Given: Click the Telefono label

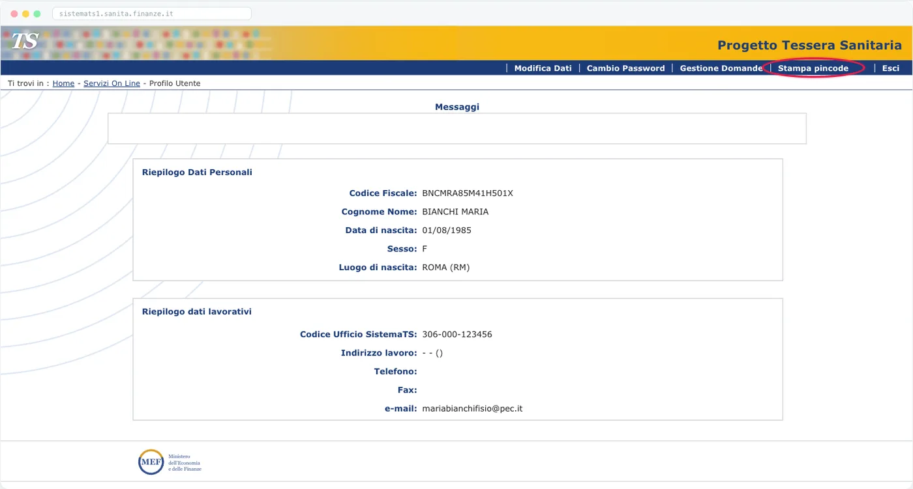Looking at the screenshot, I should tap(395, 372).
